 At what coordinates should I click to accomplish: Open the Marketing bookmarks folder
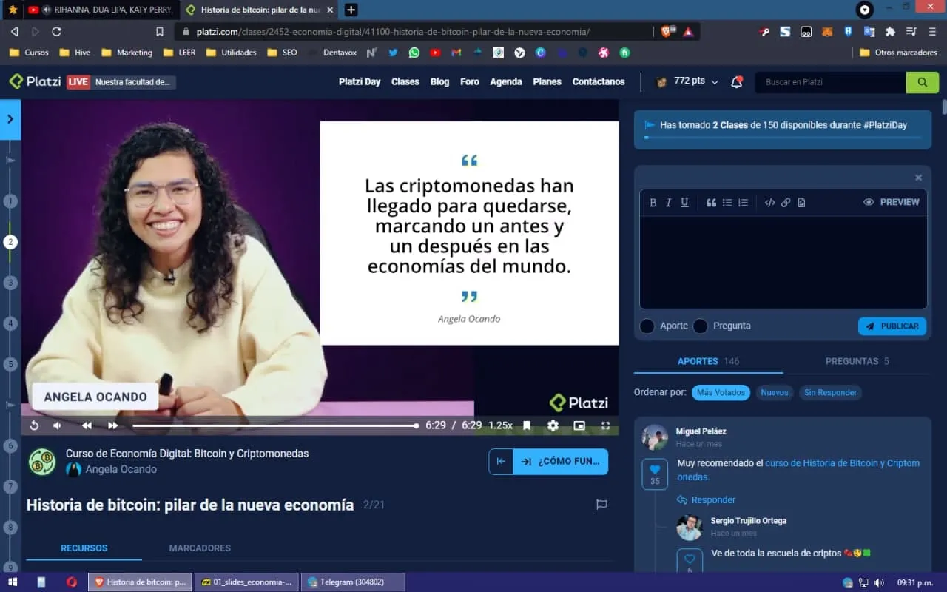click(x=127, y=53)
